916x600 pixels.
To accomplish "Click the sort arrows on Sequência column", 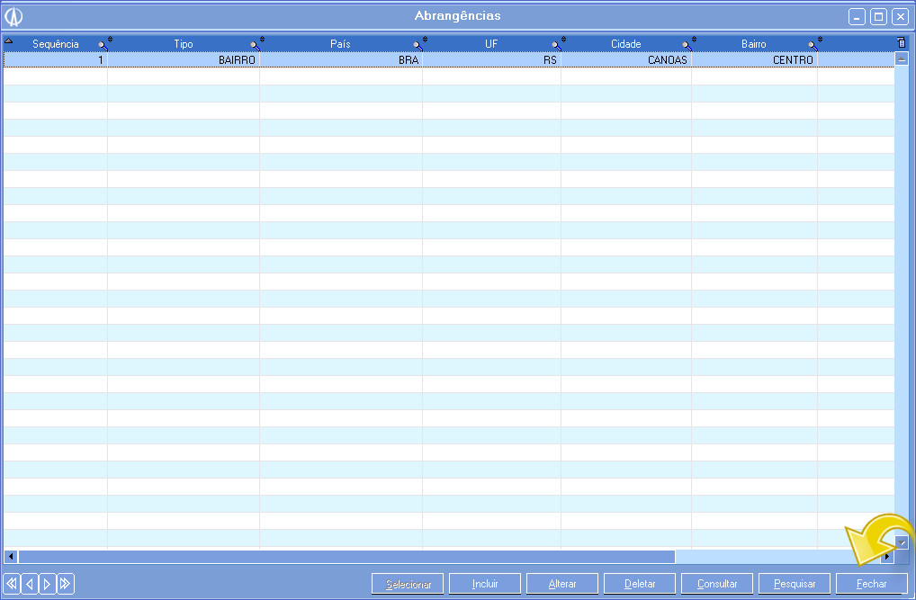I will [x=110, y=40].
